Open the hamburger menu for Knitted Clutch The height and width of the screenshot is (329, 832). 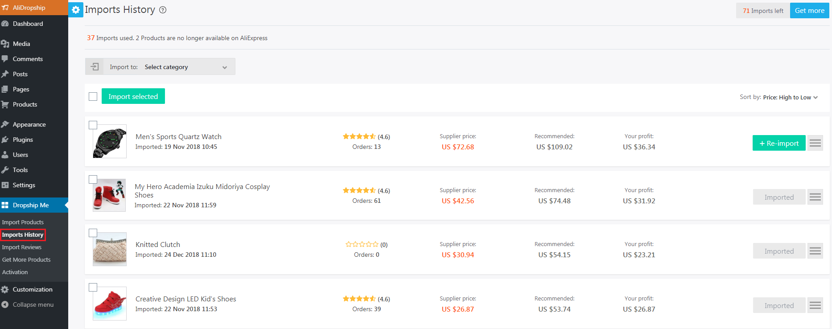coord(815,251)
